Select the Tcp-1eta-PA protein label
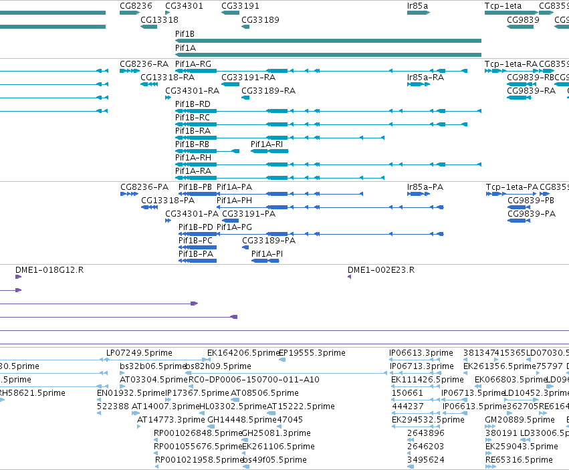569x470 pixels. click(x=511, y=187)
